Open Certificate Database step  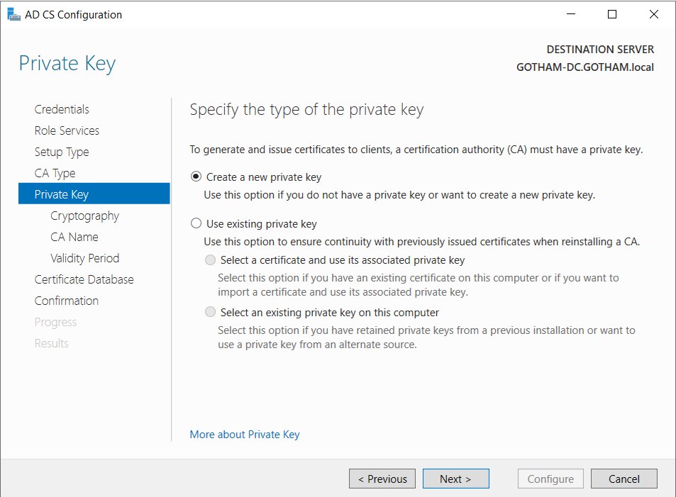click(84, 279)
